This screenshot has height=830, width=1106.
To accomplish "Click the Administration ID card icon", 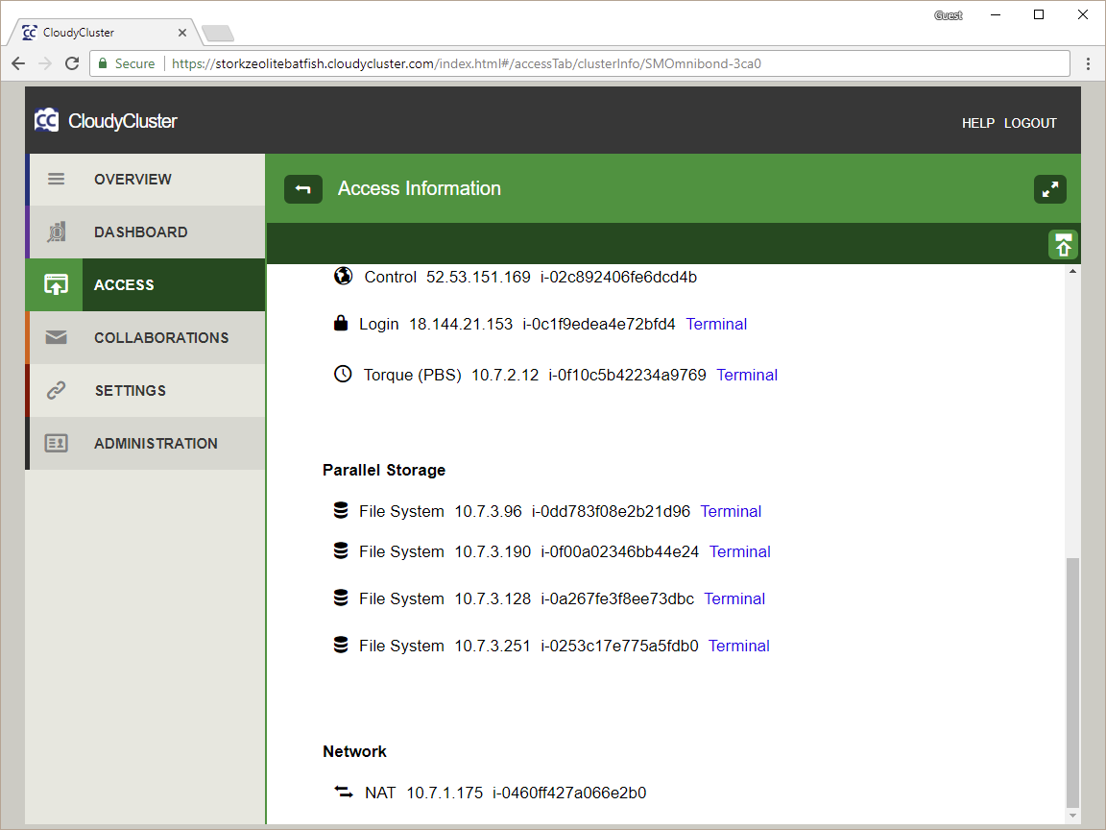I will pyautogui.click(x=57, y=443).
